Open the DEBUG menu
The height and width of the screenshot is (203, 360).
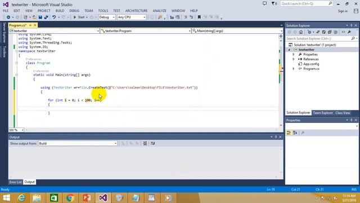pos(74,11)
